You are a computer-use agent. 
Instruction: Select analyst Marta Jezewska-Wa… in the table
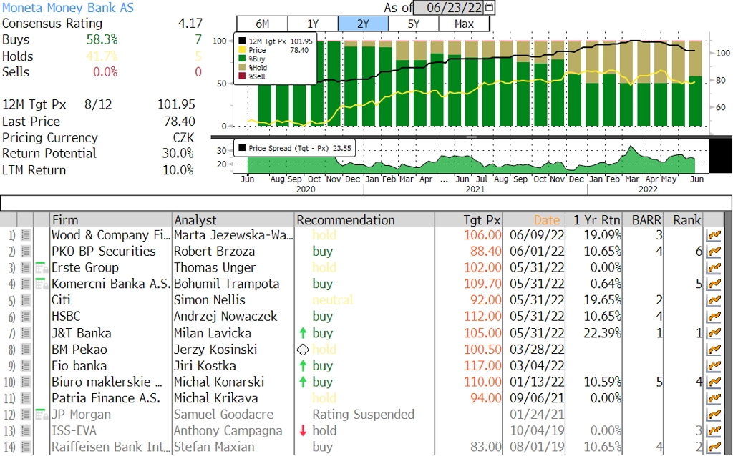233,236
